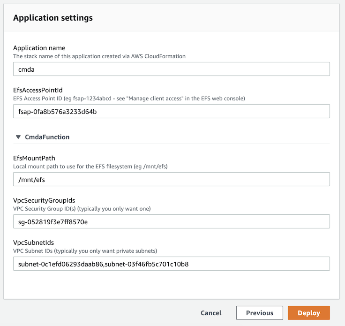This screenshot has height=326, width=345.
Task: Click the EfsAccessPointId field label
Action: [x=37, y=90]
